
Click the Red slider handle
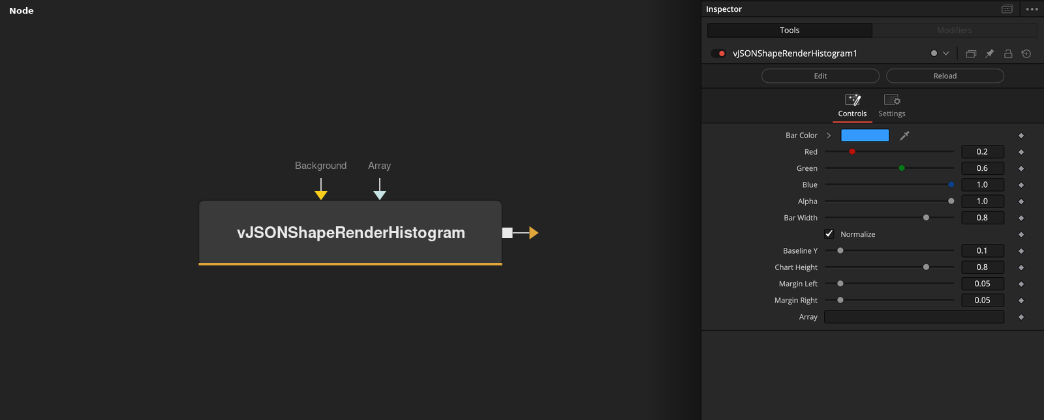[x=852, y=151]
